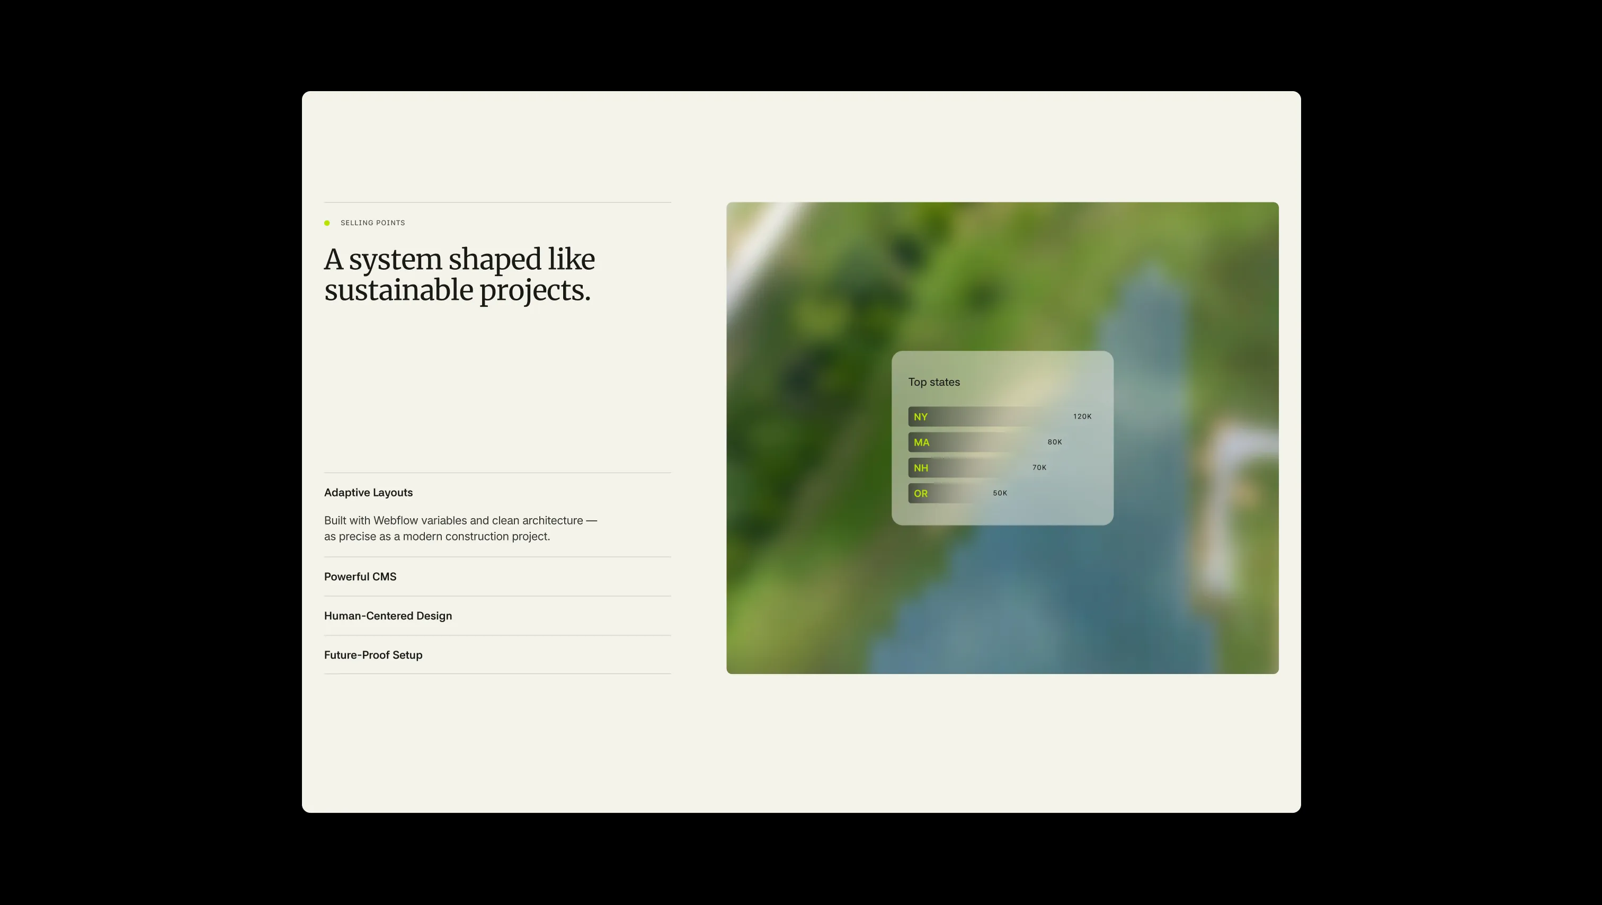This screenshot has width=1602, height=905.
Task: Click the Top states card title
Action: click(x=933, y=382)
